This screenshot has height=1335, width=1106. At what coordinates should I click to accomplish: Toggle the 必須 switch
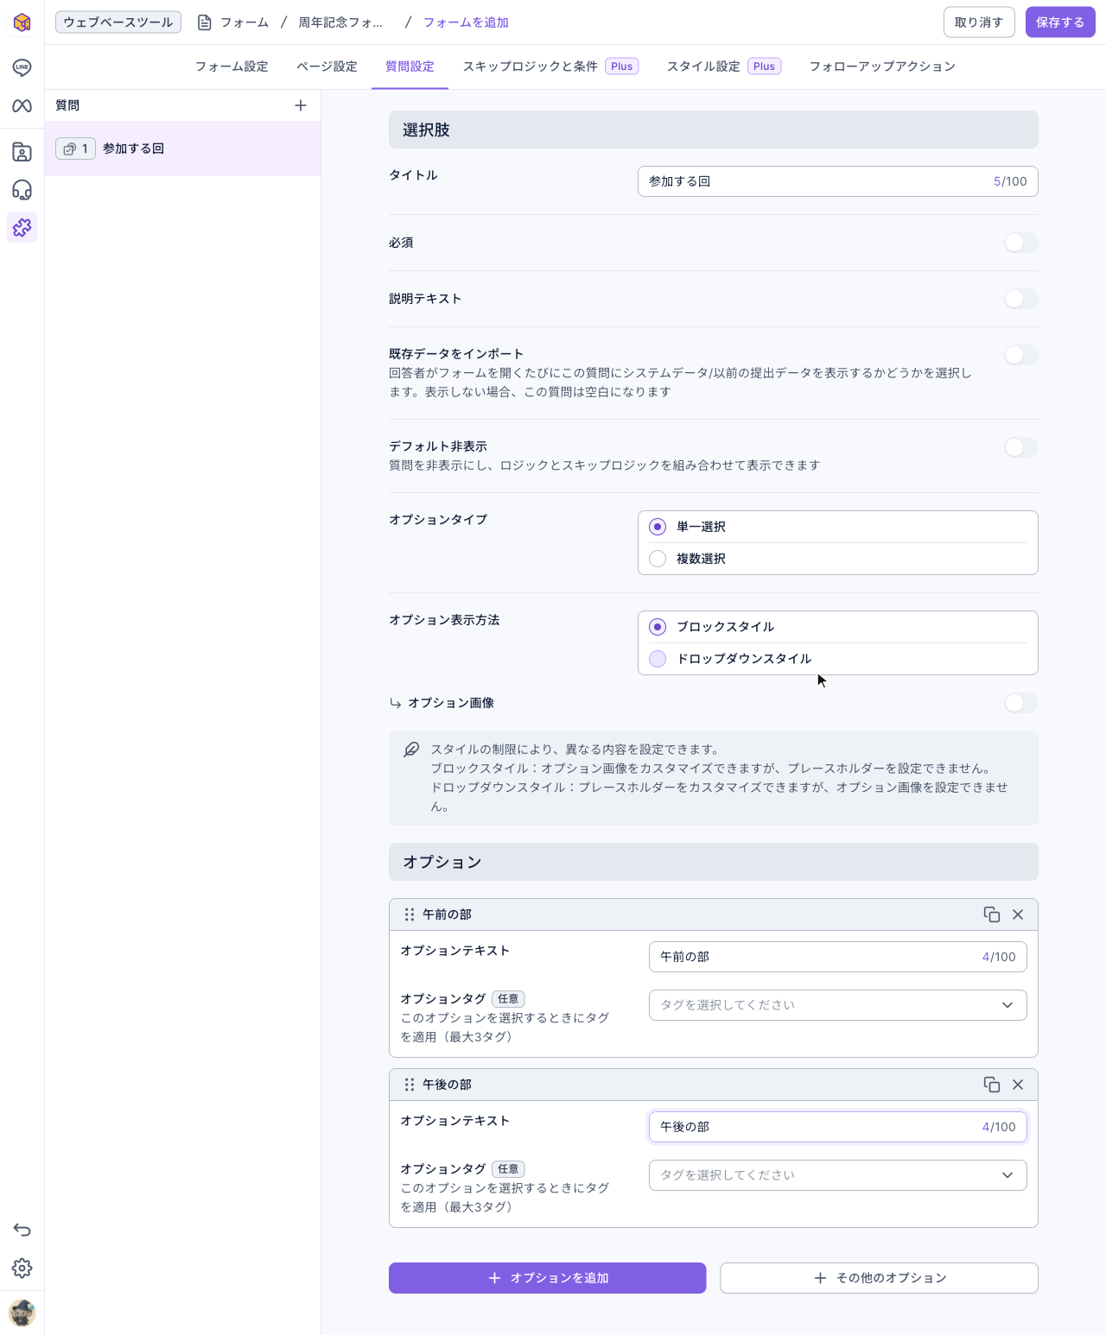pyautogui.click(x=1020, y=243)
